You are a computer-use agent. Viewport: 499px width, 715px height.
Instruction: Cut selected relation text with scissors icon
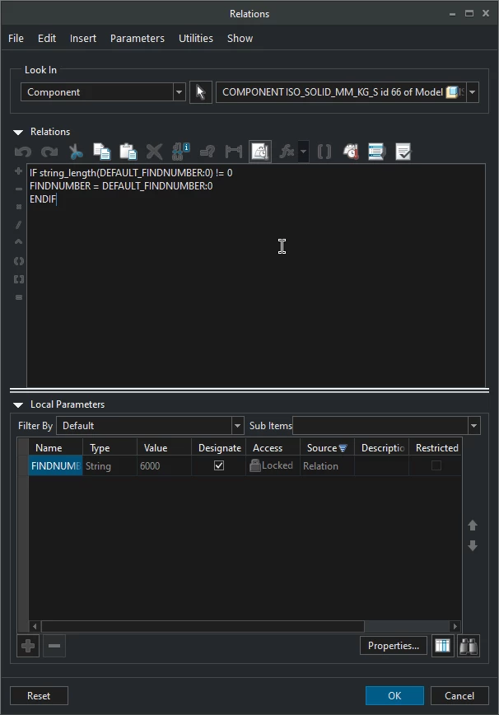click(76, 152)
